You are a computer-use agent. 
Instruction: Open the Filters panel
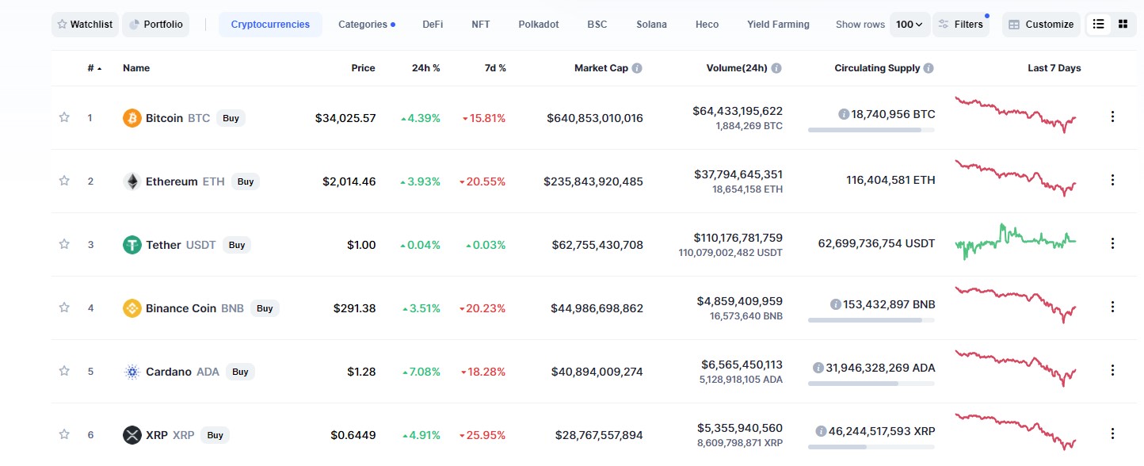pos(960,25)
